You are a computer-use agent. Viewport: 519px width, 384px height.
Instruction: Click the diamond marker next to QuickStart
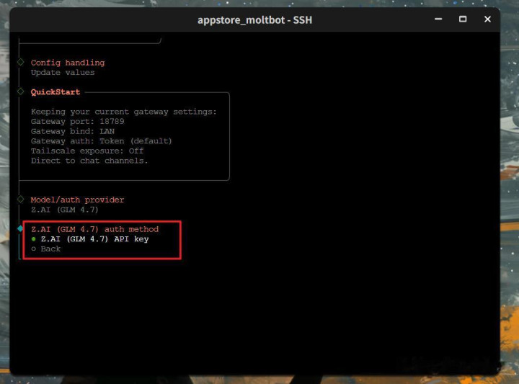coord(21,92)
